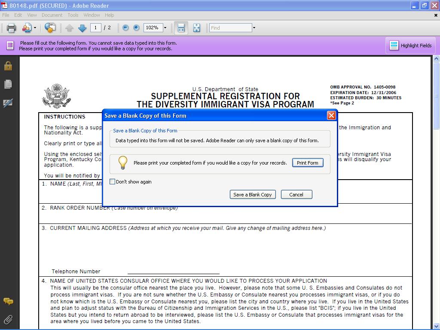Click the Adobe PDF icon in the title bar
Image resolution: width=440 pixels, height=330 pixels.
click(x=4, y=5)
